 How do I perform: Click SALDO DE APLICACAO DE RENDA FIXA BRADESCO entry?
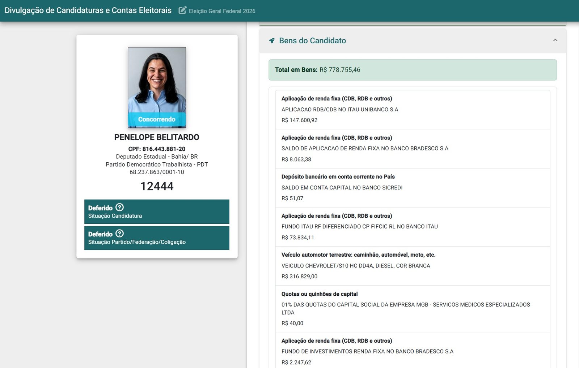pos(365,149)
